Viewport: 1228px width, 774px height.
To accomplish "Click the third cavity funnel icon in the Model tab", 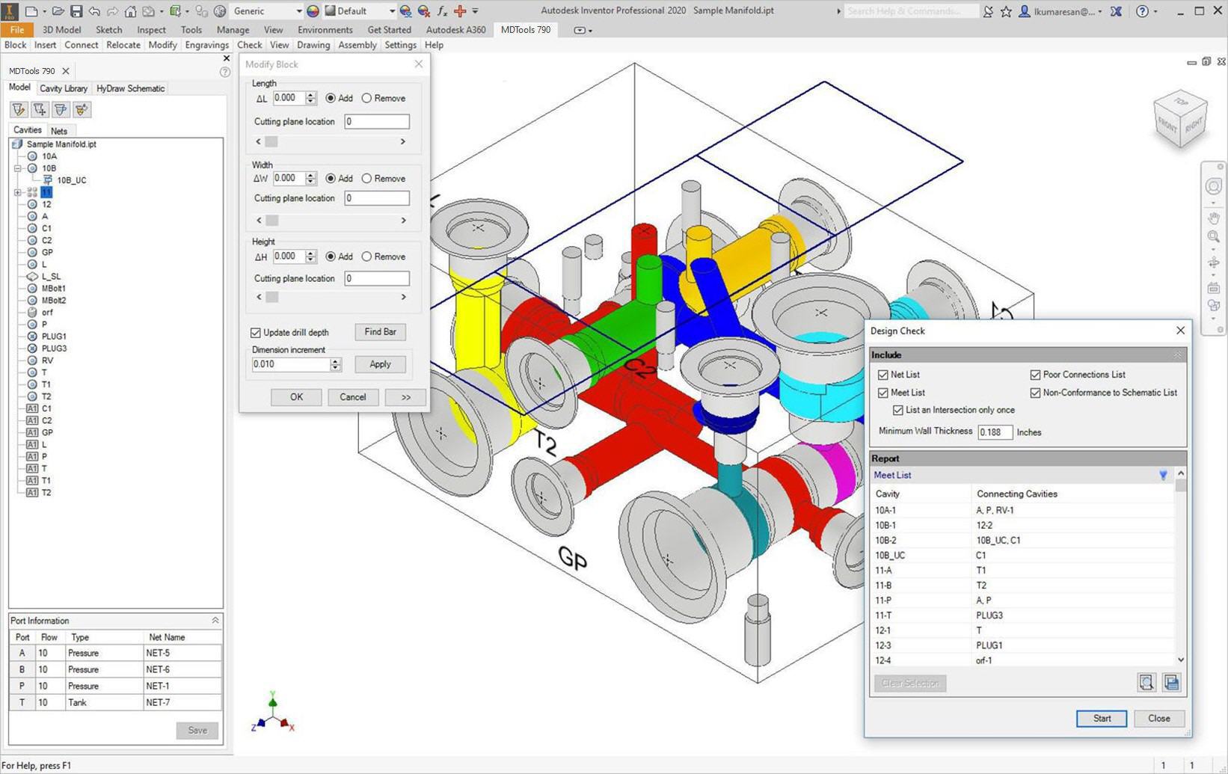I will (x=61, y=110).
